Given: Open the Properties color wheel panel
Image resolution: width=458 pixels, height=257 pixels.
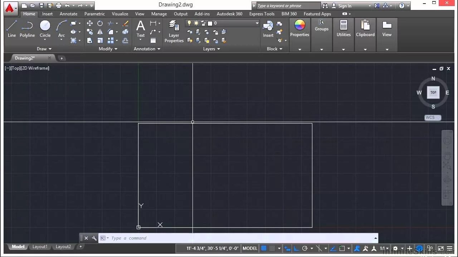Looking at the screenshot, I should [x=299, y=29].
